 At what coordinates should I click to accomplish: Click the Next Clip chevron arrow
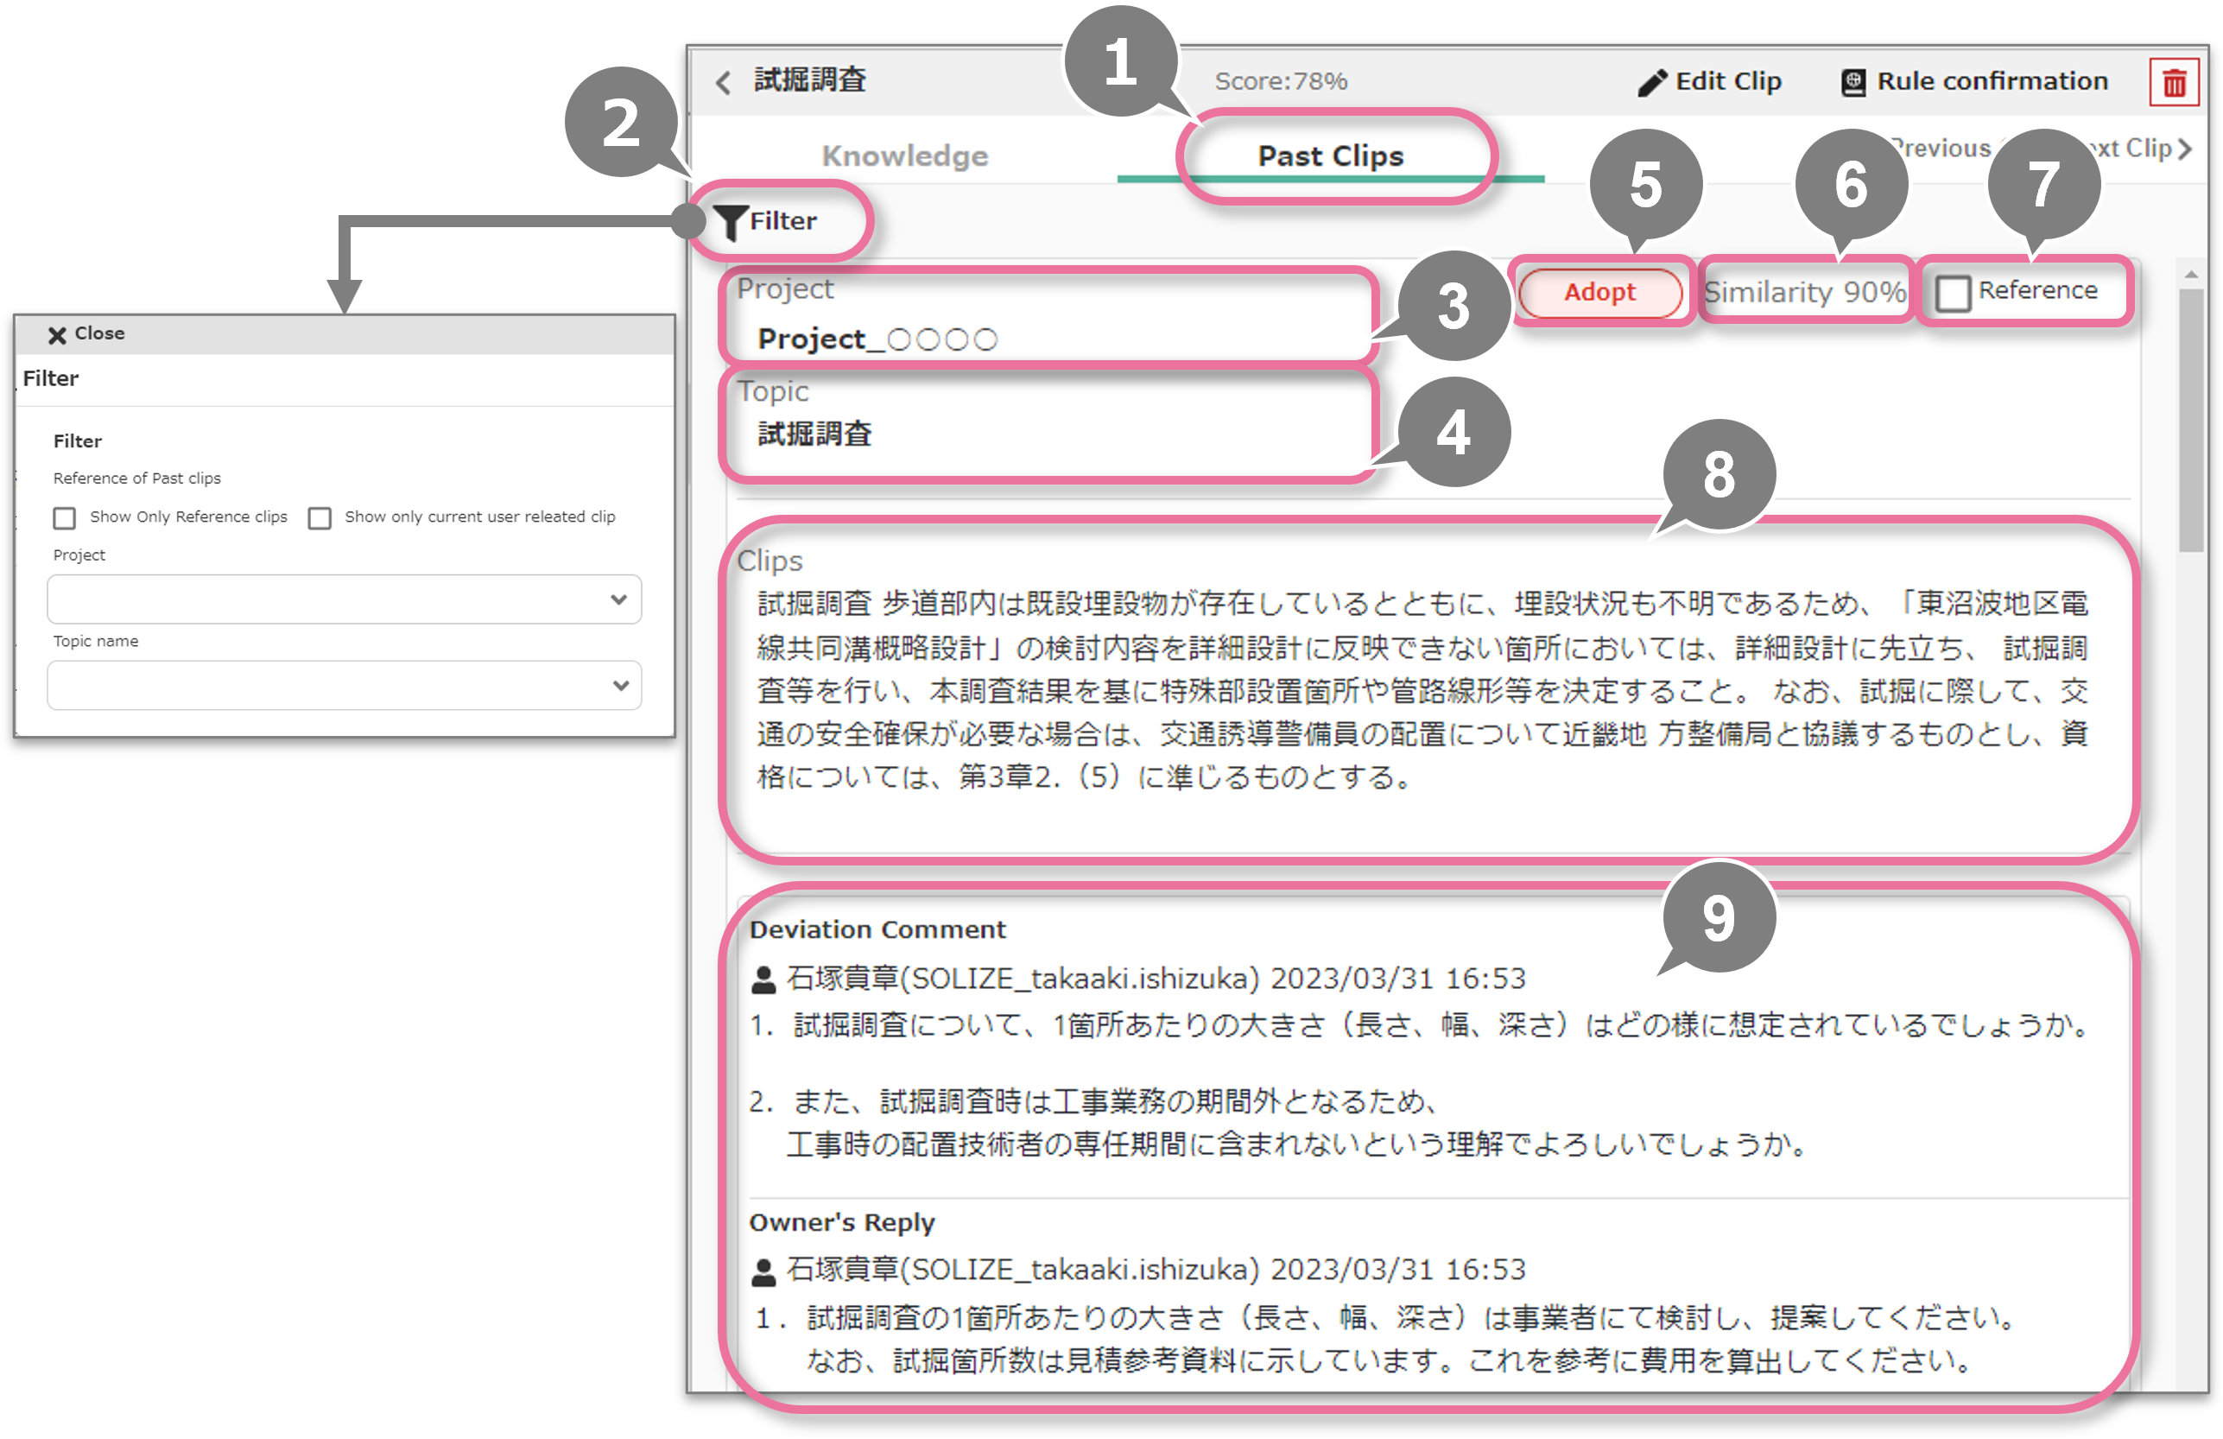point(2184,149)
